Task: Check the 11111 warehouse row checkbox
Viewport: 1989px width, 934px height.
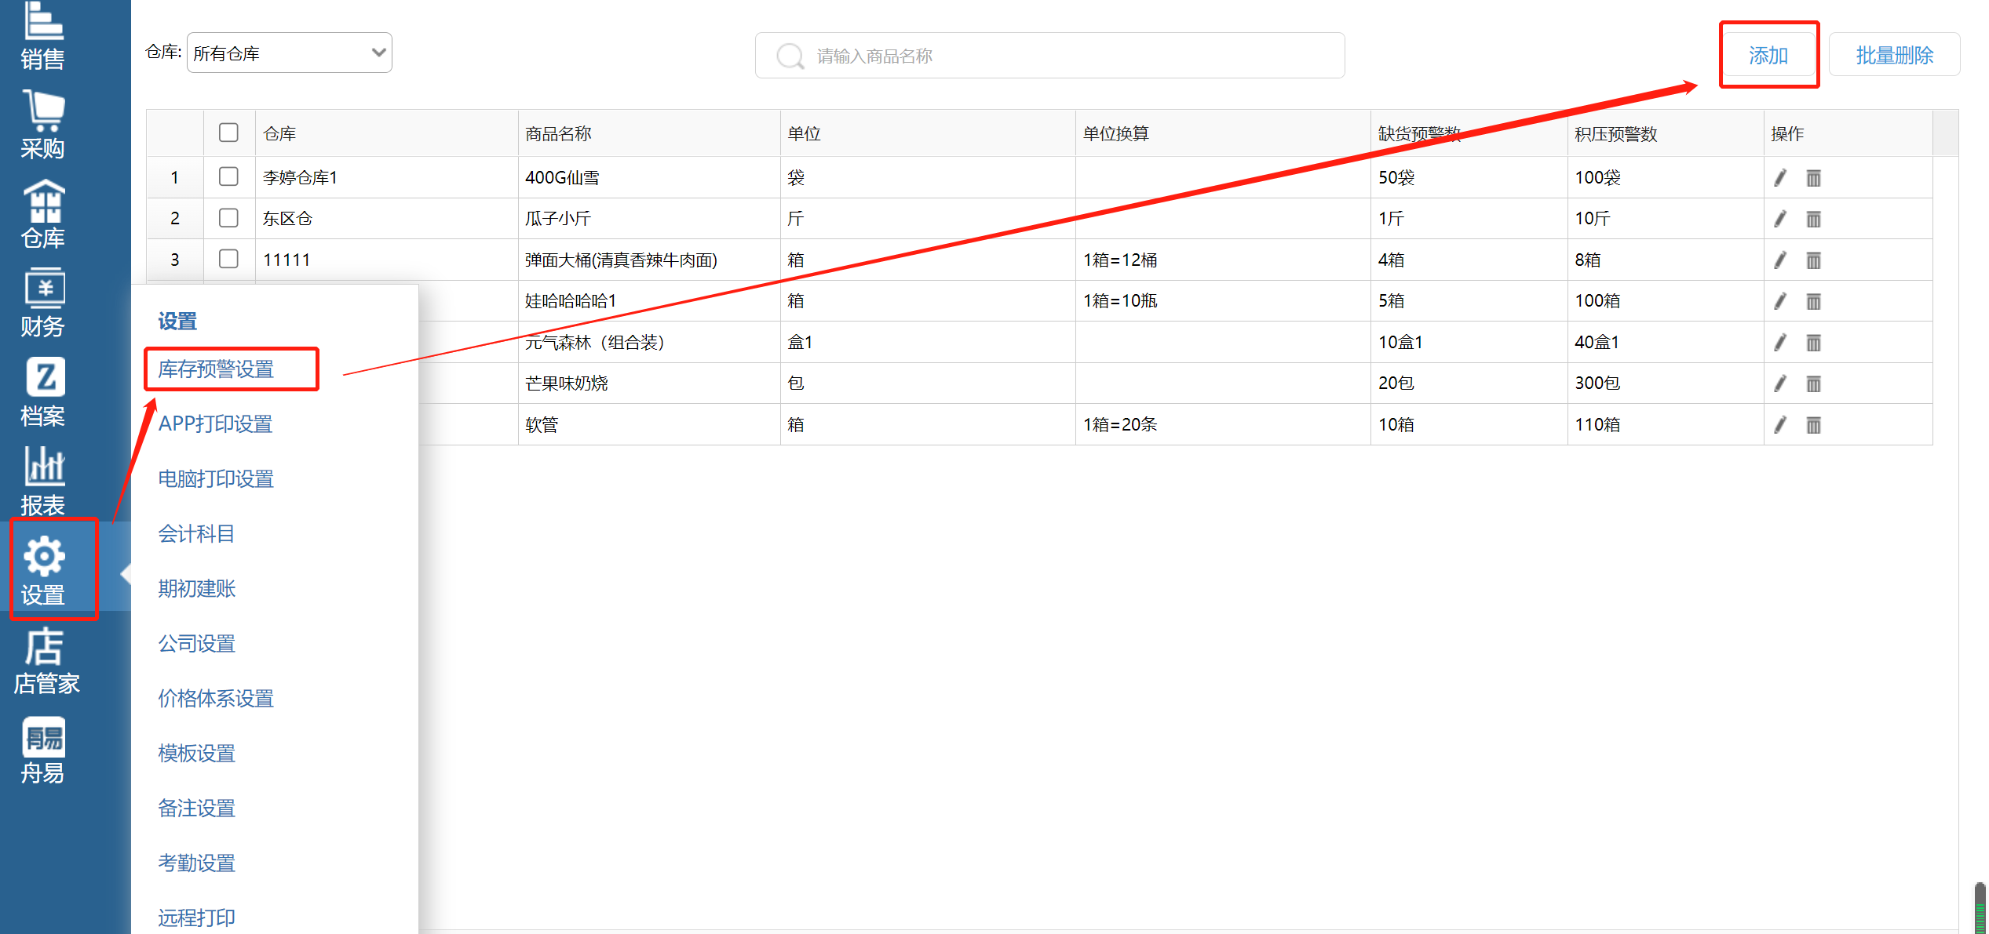Action: (x=228, y=259)
